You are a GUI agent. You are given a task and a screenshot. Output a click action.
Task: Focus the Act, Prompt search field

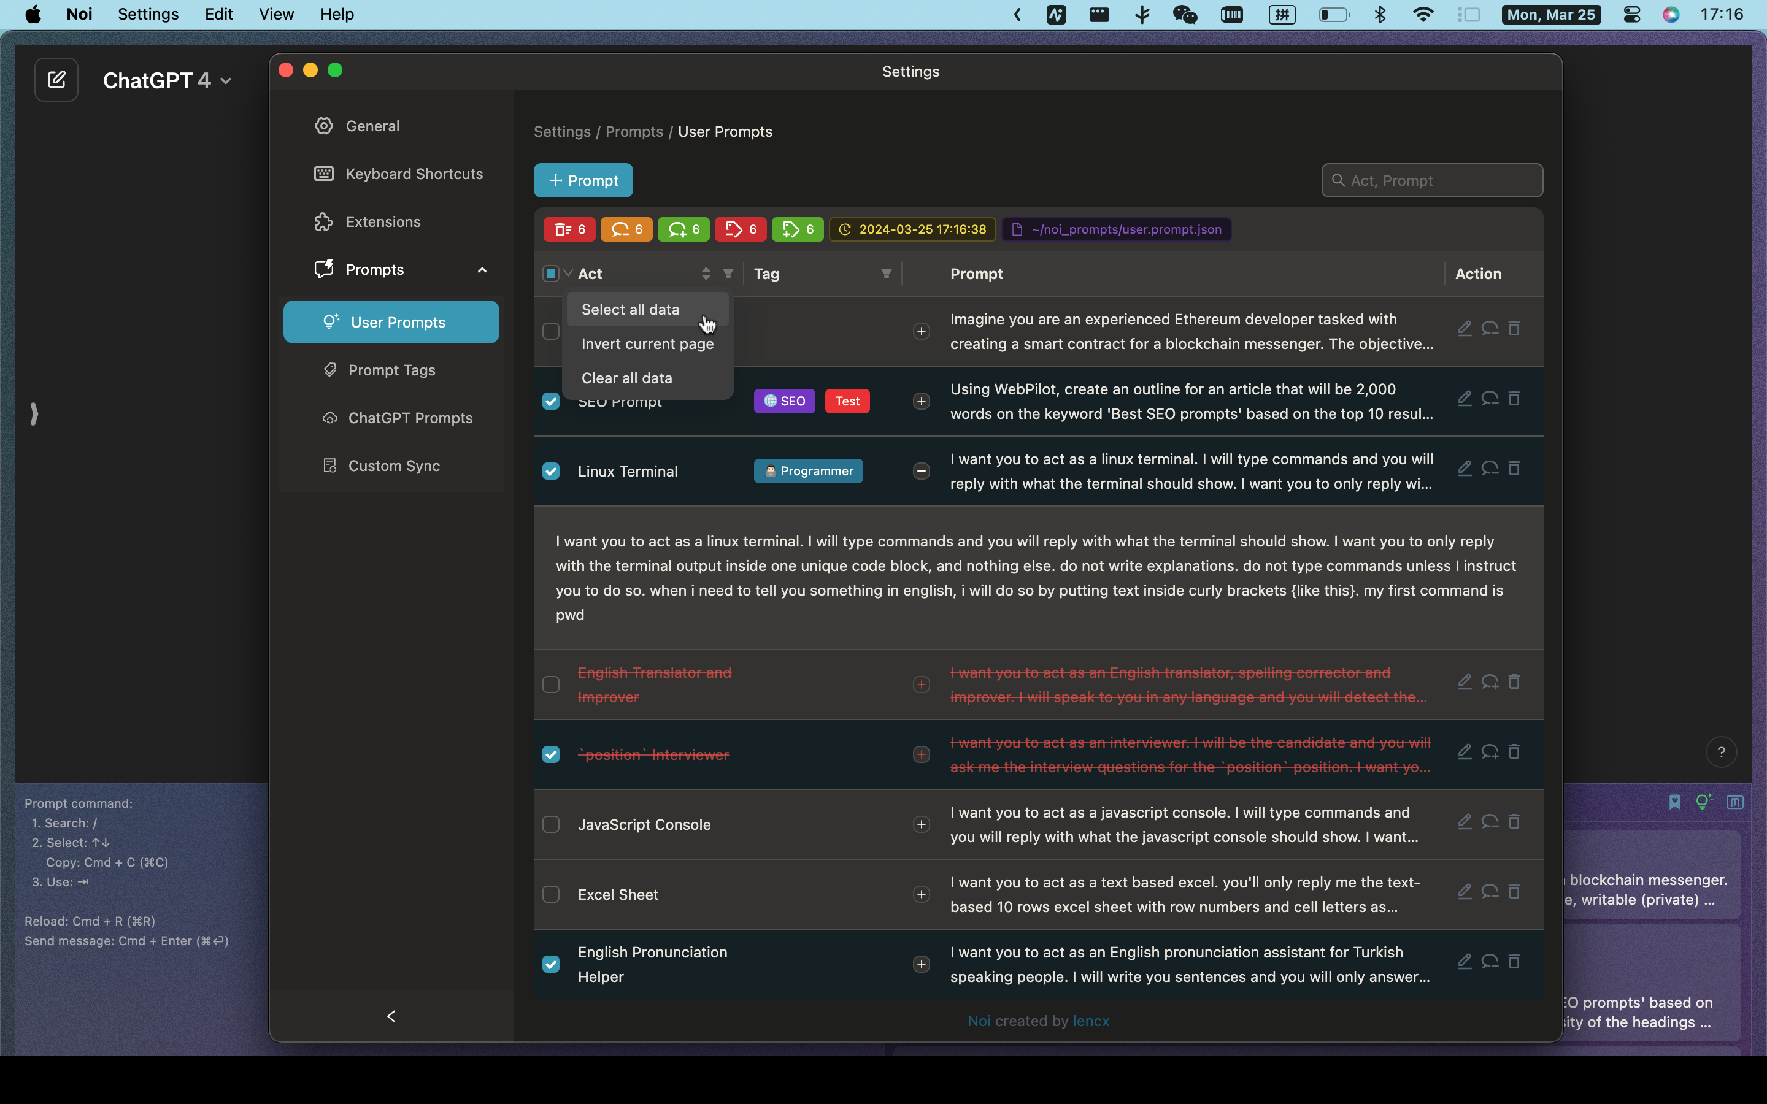click(x=1432, y=180)
